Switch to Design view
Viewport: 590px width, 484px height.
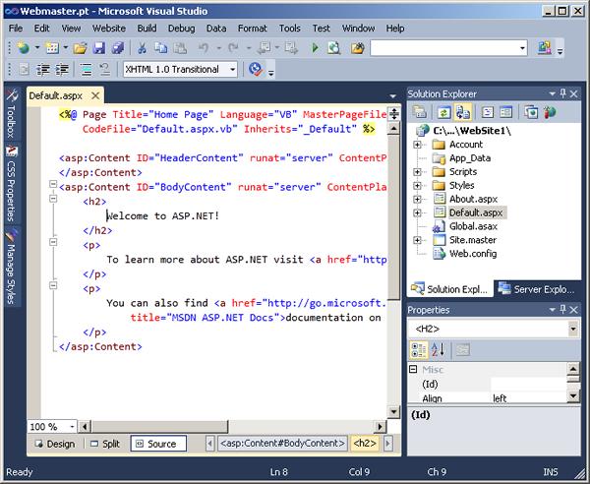coord(55,444)
